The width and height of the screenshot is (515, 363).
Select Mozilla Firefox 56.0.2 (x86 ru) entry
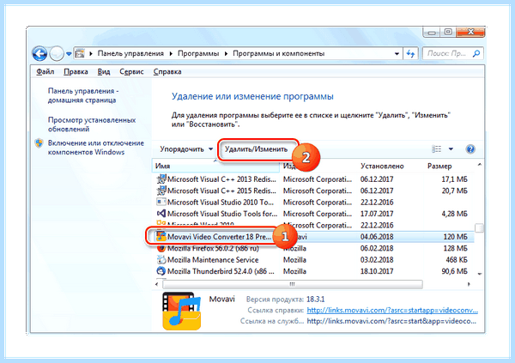click(x=213, y=248)
